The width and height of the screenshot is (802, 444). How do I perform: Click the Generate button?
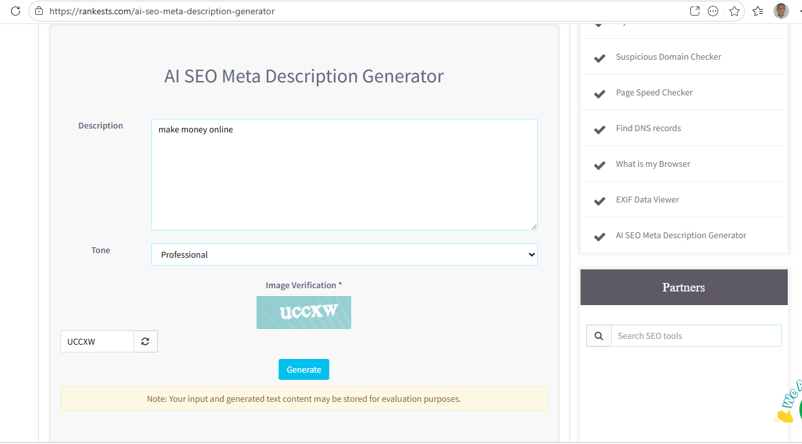(304, 369)
